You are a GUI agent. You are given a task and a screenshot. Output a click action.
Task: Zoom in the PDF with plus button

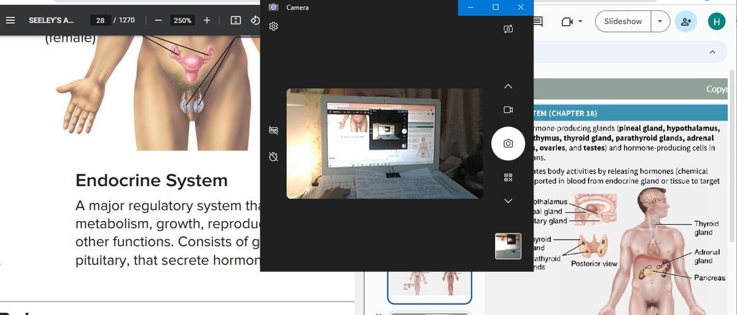206,20
